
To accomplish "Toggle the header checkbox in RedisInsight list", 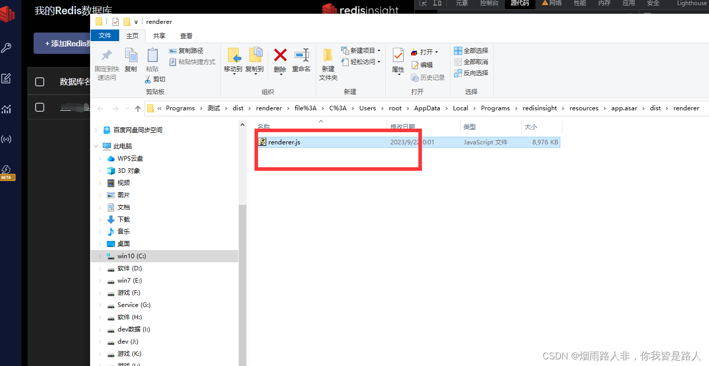I will coord(40,82).
